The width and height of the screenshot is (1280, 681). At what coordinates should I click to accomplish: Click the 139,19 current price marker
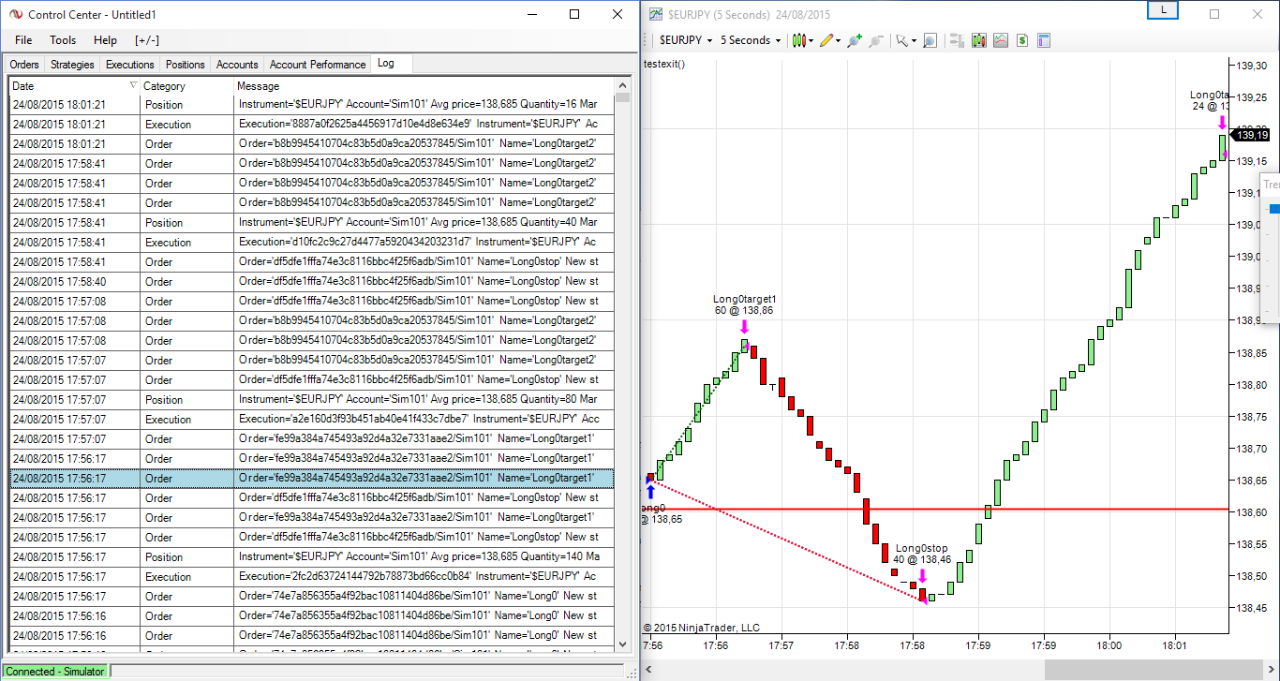[1251, 135]
